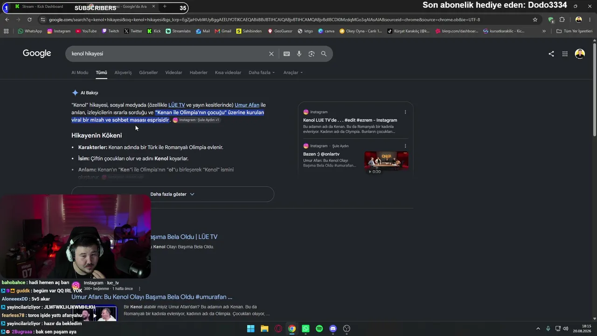This screenshot has height=336, width=597.
Task: Open the LÜE TV link in AI overview
Action: [x=176, y=105]
